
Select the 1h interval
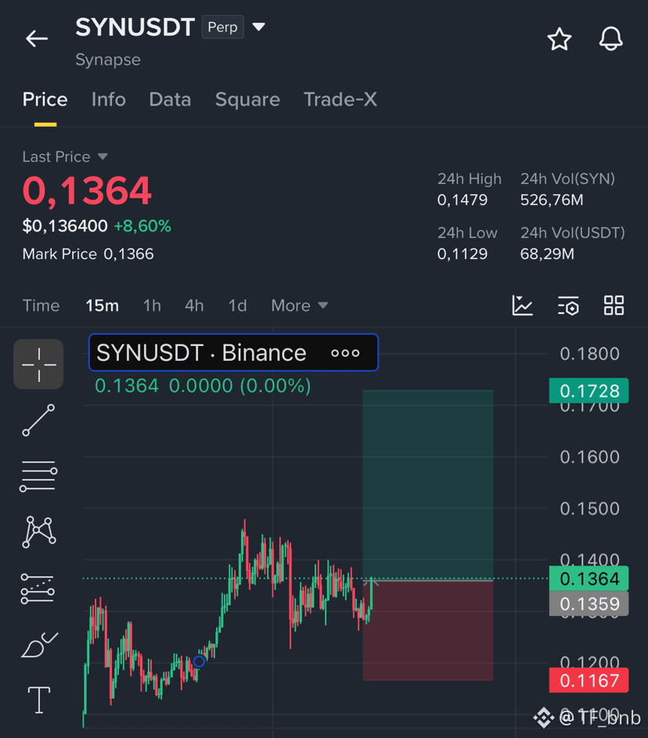coord(152,305)
